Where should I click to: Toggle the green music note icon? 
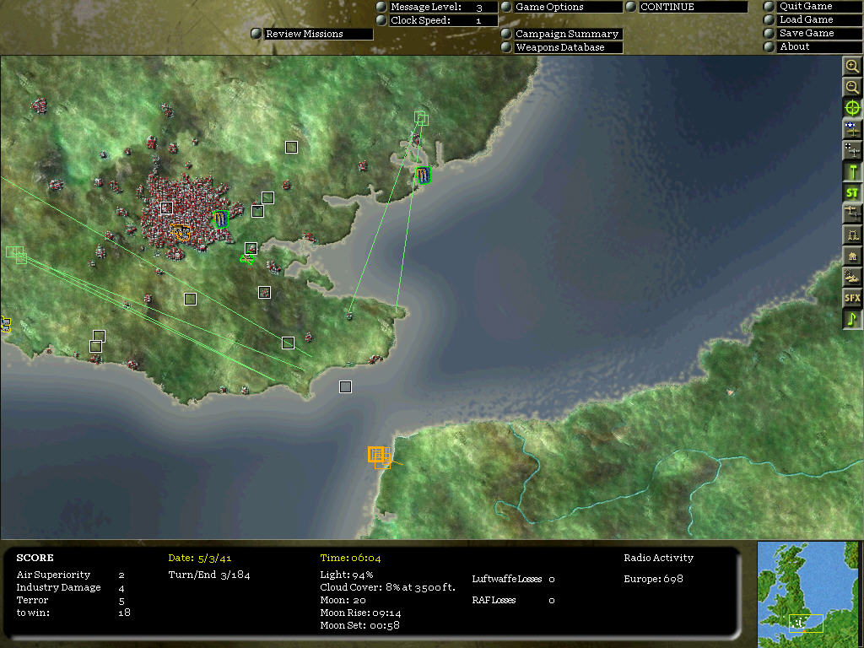pyautogui.click(x=852, y=319)
